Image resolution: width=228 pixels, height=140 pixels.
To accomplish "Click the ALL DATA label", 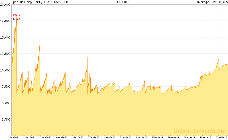I will coord(122,2).
